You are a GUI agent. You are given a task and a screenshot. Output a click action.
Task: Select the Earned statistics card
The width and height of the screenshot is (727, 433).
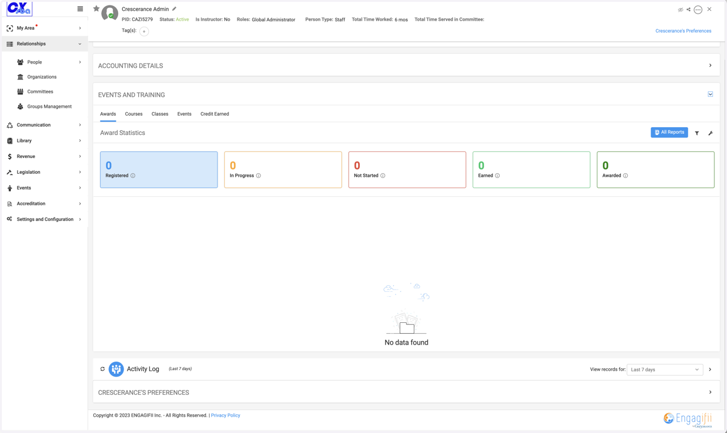click(531, 170)
